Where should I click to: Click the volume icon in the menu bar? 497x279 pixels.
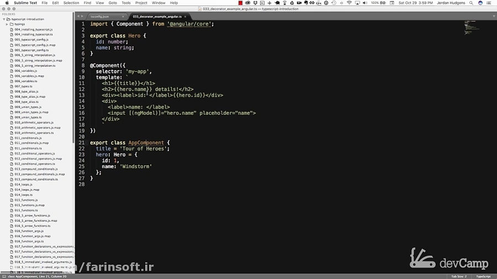pyautogui.click(x=365, y=3)
